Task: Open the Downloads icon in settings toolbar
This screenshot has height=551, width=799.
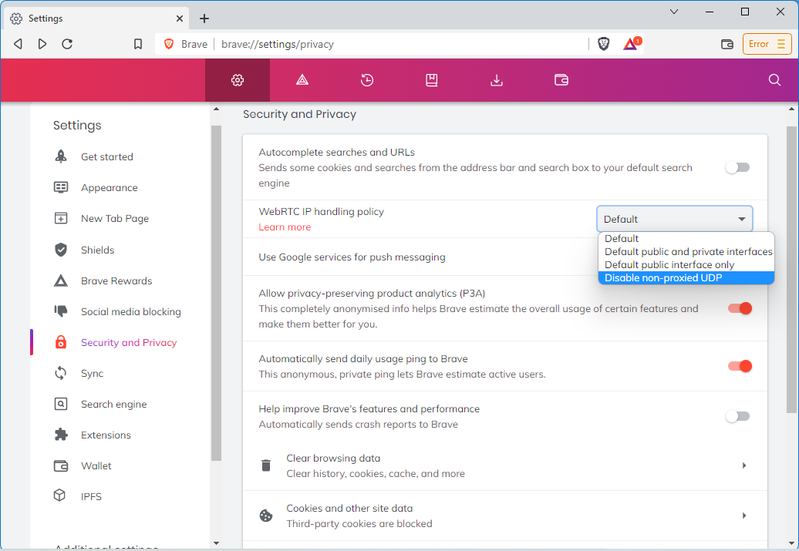Action: click(497, 80)
